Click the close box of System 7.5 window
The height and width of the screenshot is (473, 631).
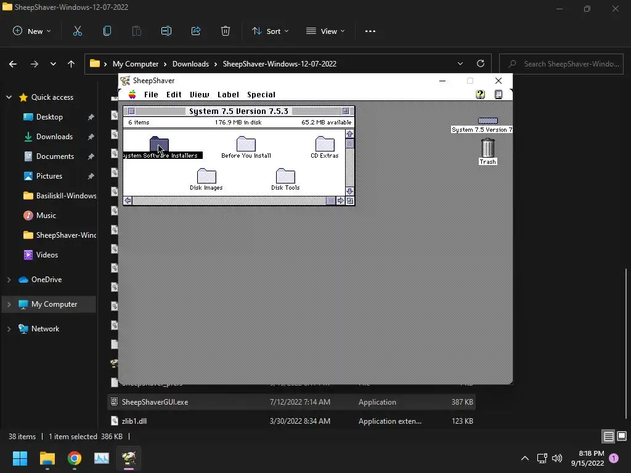132,111
